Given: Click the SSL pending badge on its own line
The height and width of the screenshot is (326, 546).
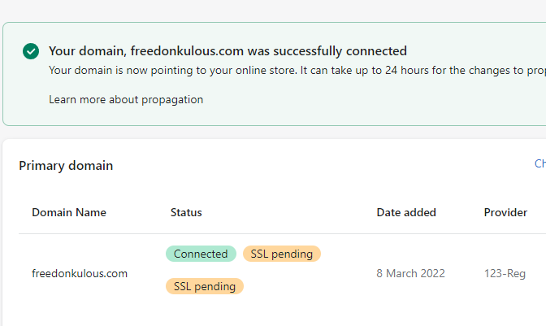Looking at the screenshot, I should 205,286.
